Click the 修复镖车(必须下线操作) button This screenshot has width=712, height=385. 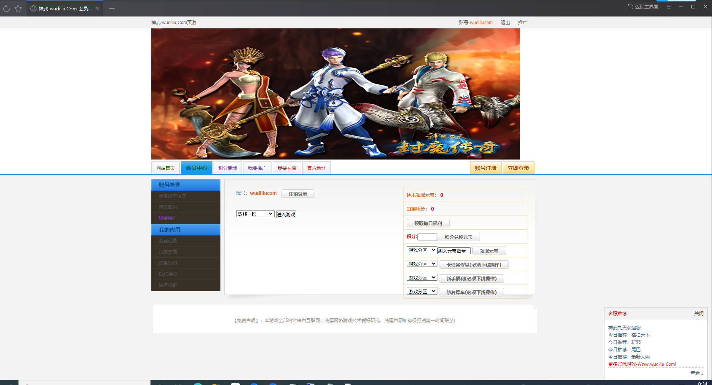[472, 292]
